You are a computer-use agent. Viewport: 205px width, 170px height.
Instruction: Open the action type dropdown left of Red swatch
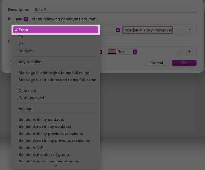(x=101, y=52)
